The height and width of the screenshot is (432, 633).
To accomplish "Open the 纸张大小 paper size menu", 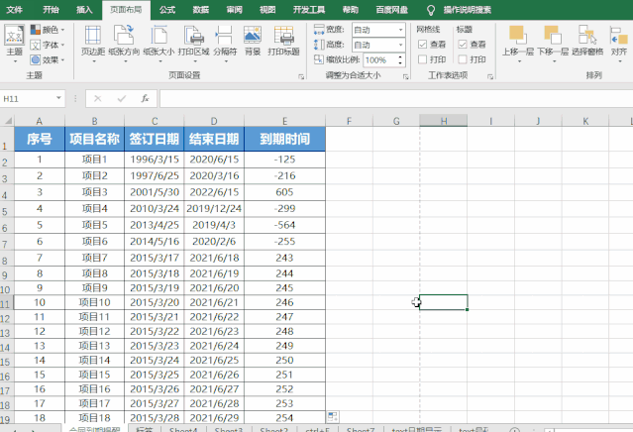I will tap(158, 44).
